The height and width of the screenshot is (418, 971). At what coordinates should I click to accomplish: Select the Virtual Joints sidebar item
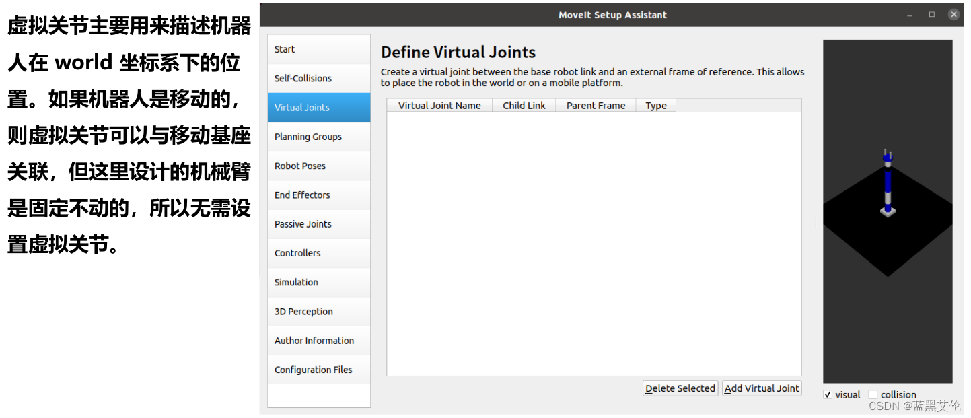(x=319, y=107)
